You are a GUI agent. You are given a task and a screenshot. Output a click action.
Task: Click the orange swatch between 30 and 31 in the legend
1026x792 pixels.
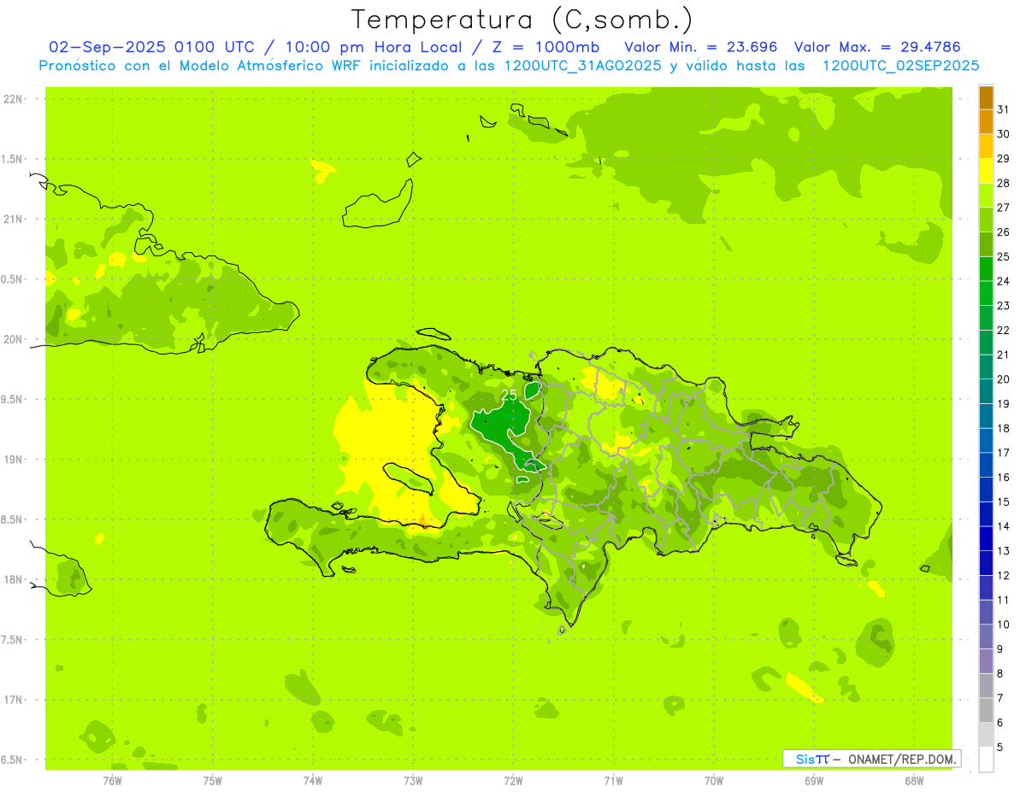coord(986,121)
